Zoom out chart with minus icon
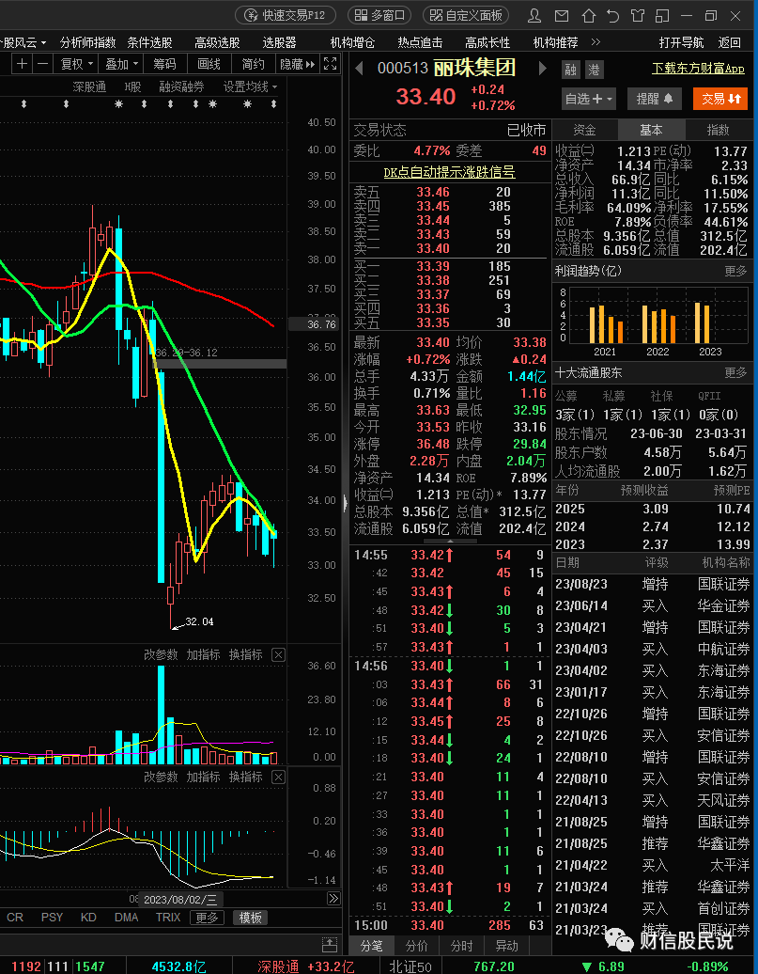 [x=42, y=63]
